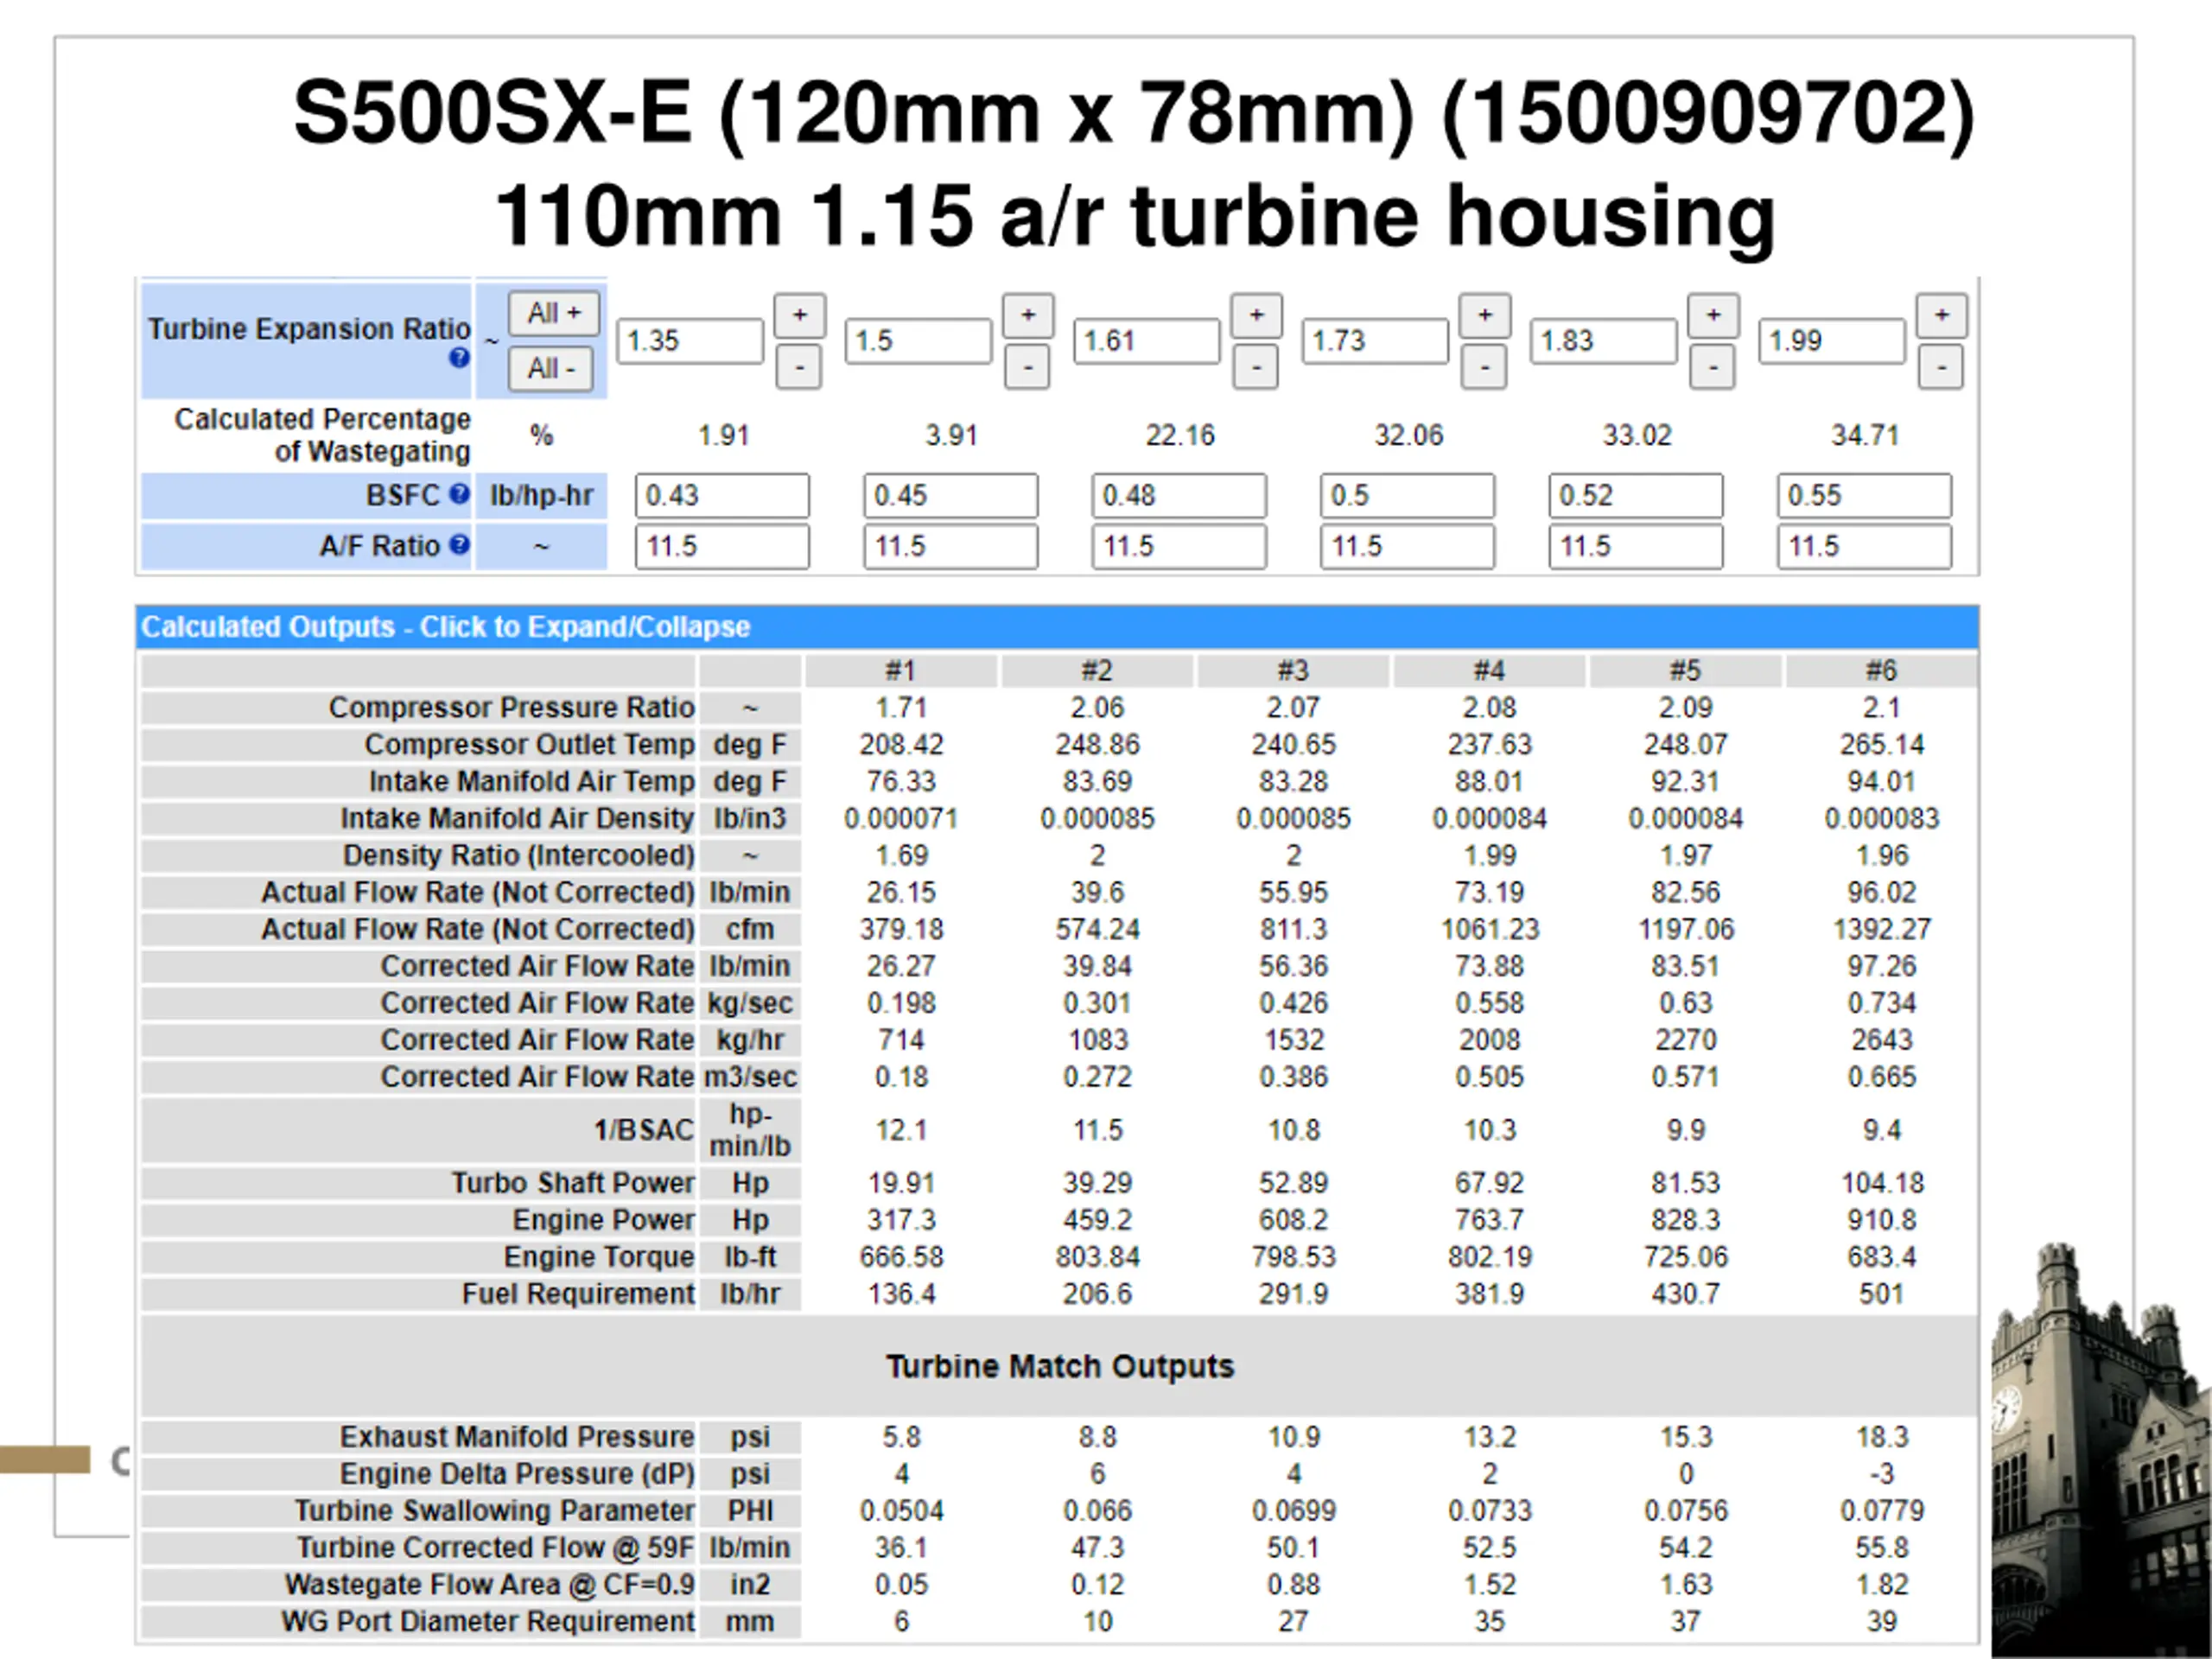Click the Turbine Match Outputs heading
Viewport: 2212px width, 1659px height.
pyautogui.click(x=1060, y=1366)
